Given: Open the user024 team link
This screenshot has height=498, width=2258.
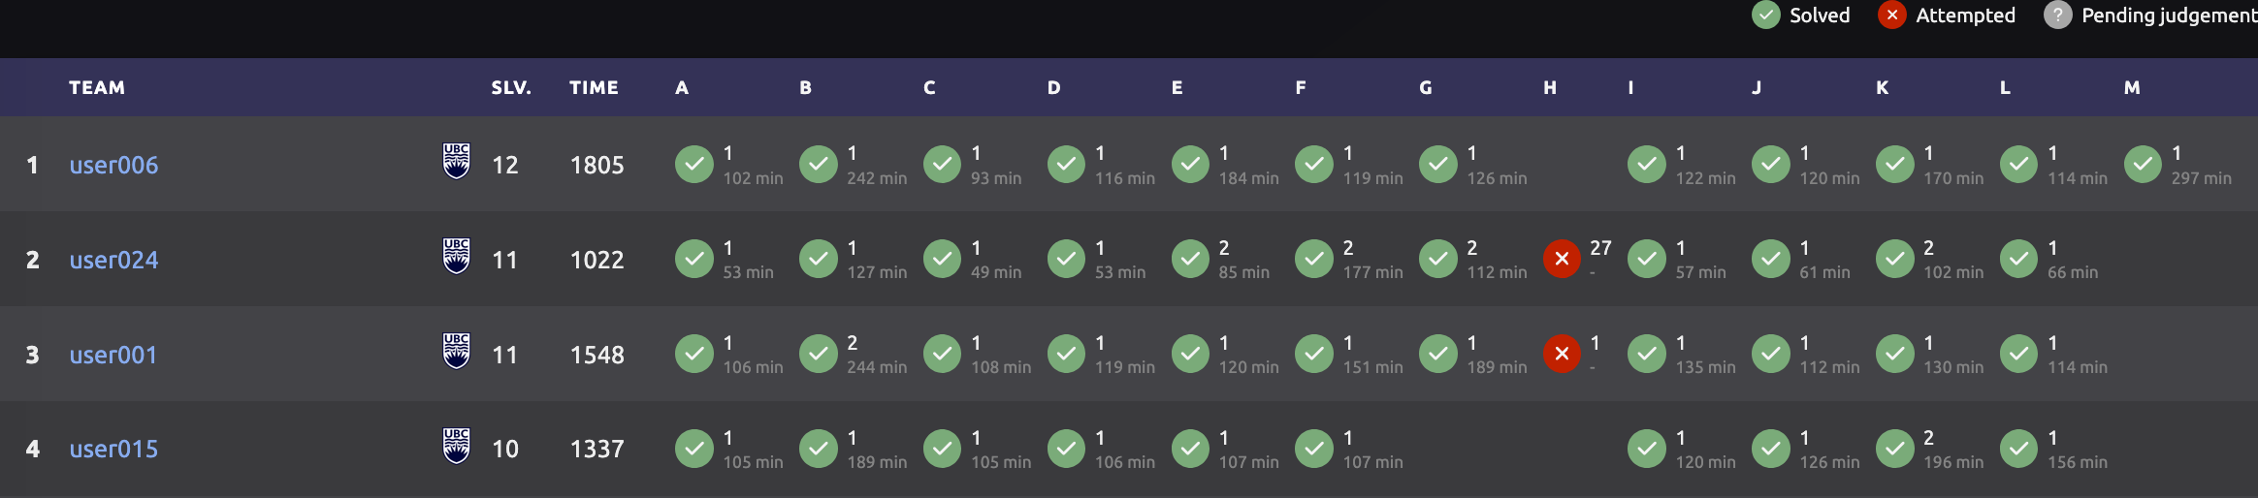Looking at the screenshot, I should [113, 260].
